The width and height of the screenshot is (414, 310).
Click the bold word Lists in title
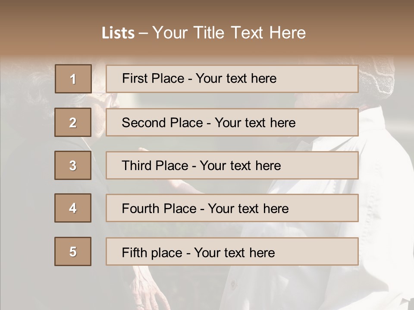(118, 33)
